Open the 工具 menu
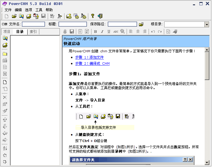 point(39,10)
